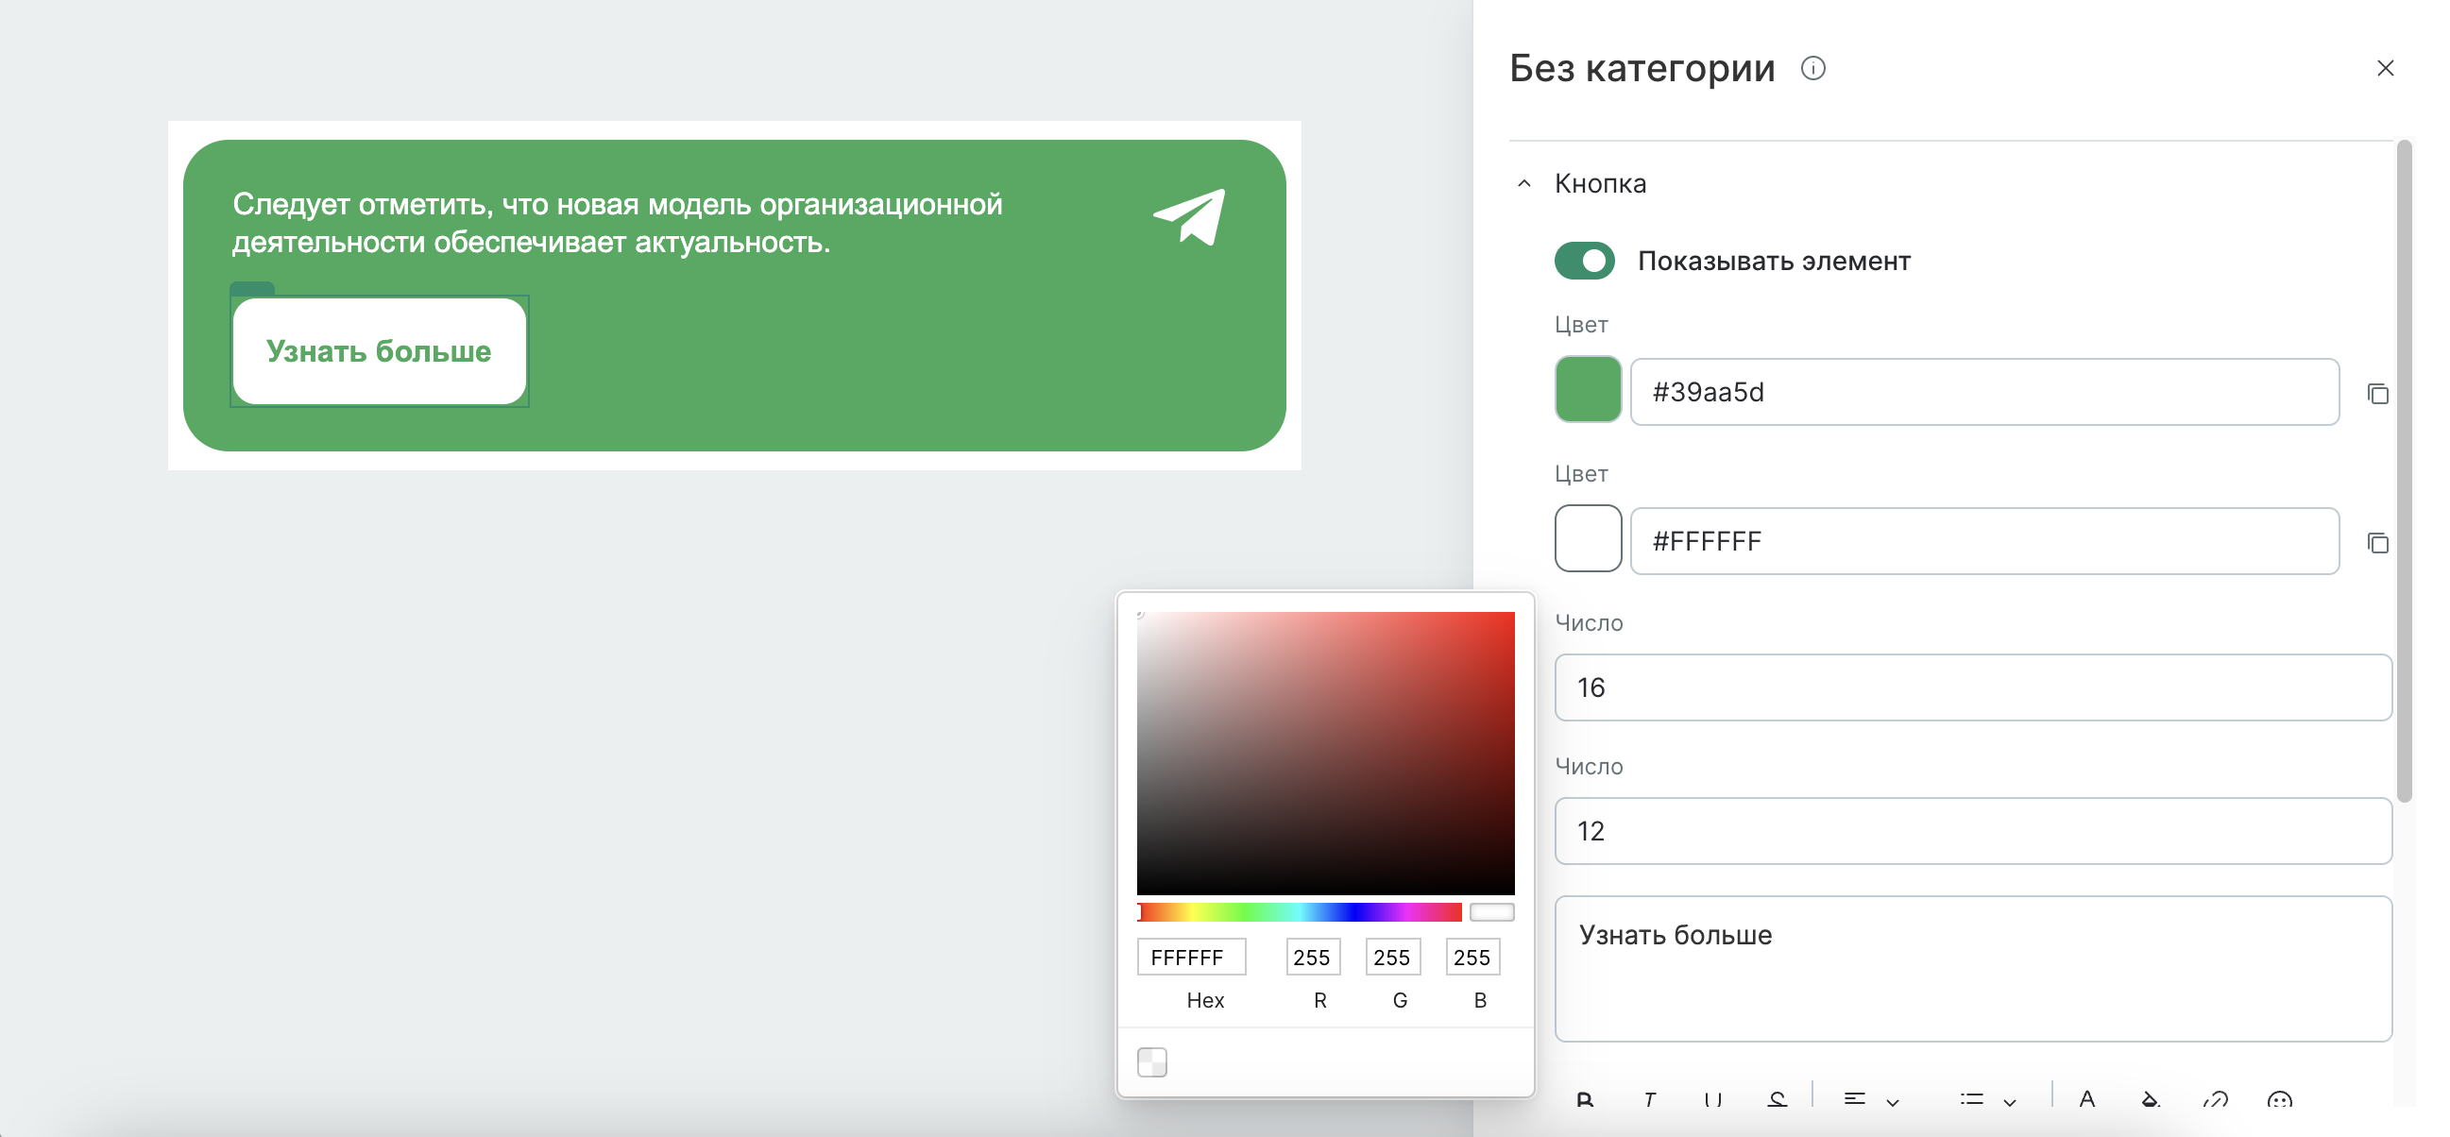Click the R value field in color picker
The width and height of the screenshot is (2450, 1137).
1313,958
